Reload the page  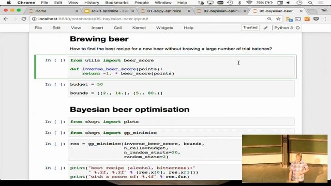pyautogui.click(x=24, y=19)
